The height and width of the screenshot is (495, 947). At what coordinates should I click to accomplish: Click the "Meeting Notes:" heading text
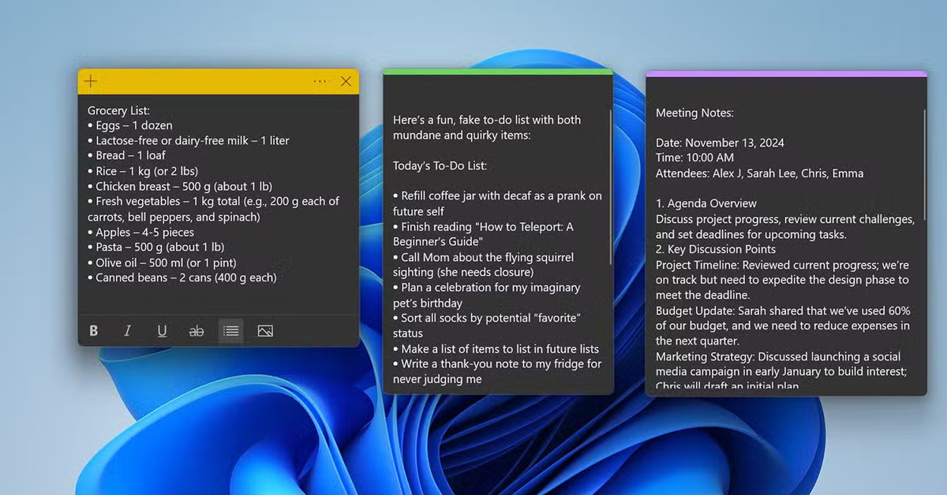point(694,113)
